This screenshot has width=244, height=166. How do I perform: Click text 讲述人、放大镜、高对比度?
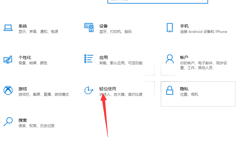[121, 95]
